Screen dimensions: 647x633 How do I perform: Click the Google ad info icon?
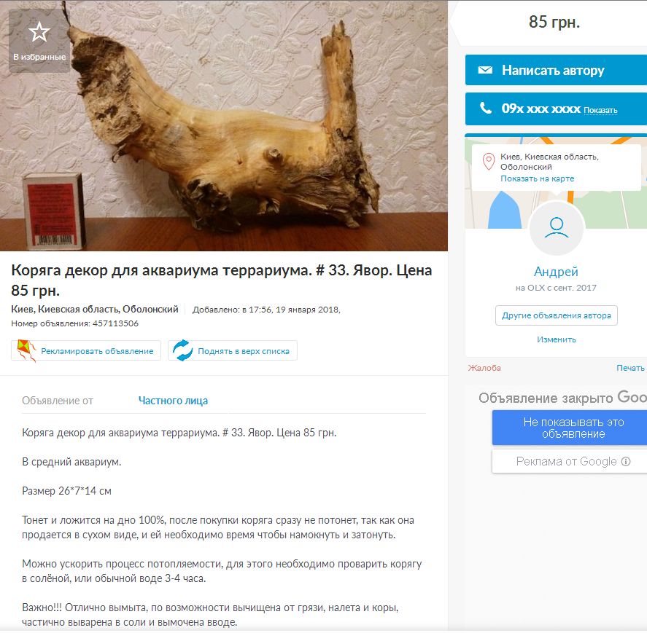[x=626, y=461]
